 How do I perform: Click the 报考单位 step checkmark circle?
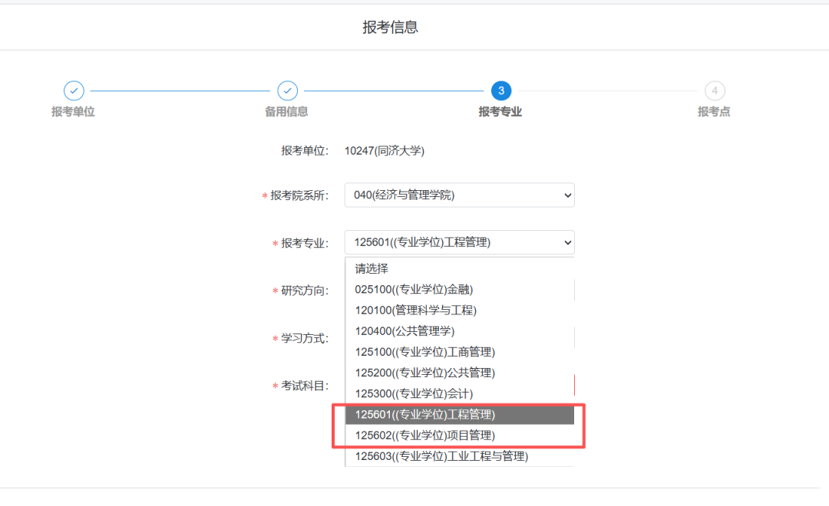74,90
